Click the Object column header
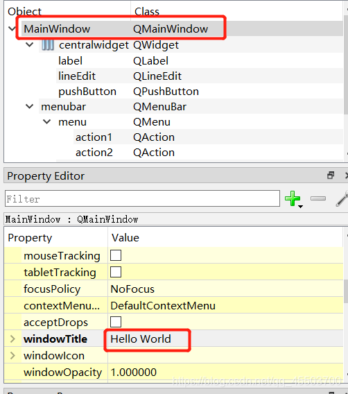This screenshot has width=348, height=394. click(x=24, y=11)
